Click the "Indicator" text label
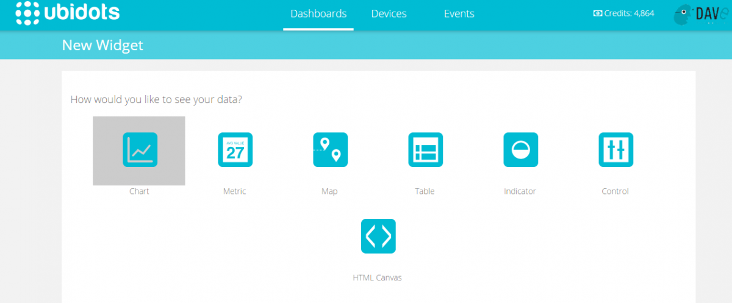The width and height of the screenshot is (732, 303). point(520,191)
